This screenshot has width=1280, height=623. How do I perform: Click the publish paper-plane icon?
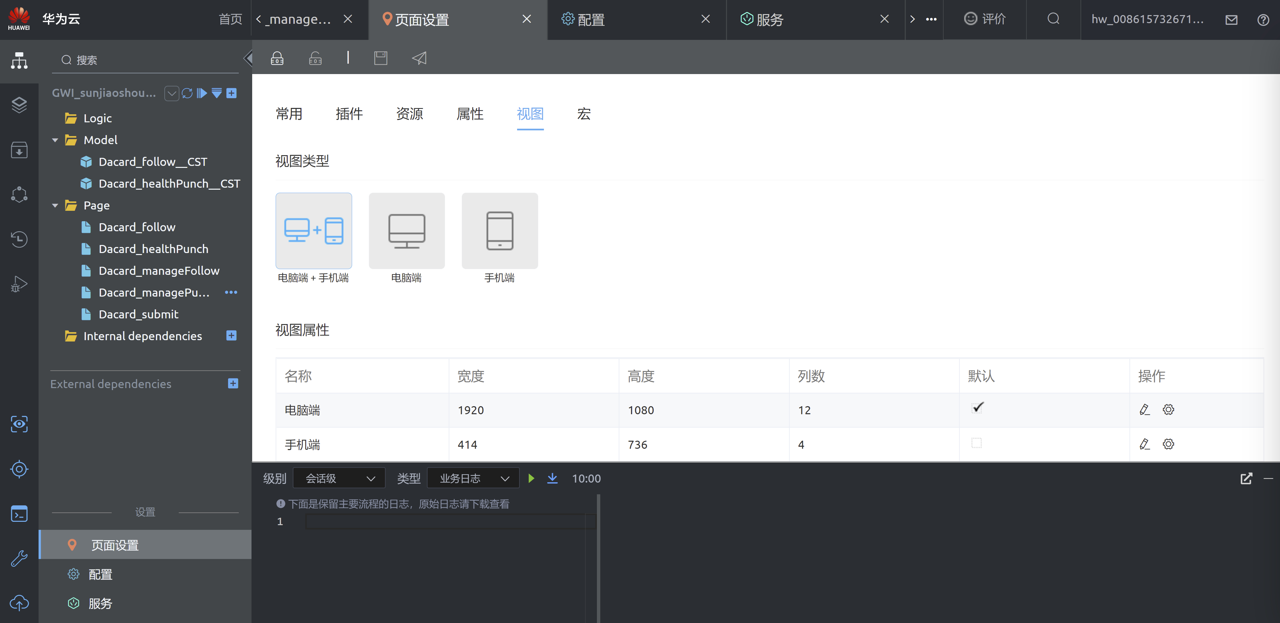tap(420, 58)
